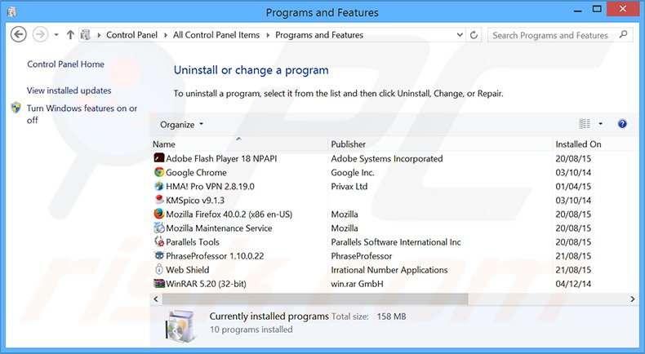Click the Mozilla Firefox icon

[x=158, y=215]
